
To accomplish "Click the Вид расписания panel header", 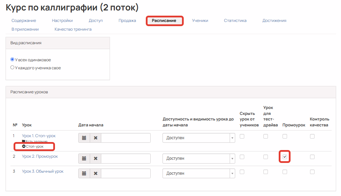I will pyautogui.click(x=58, y=43).
